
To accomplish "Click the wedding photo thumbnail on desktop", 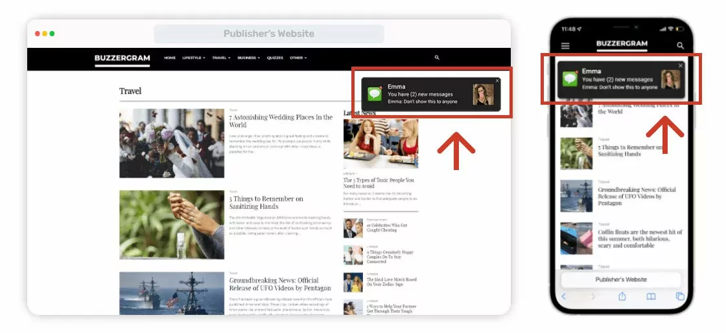I will click(172, 143).
